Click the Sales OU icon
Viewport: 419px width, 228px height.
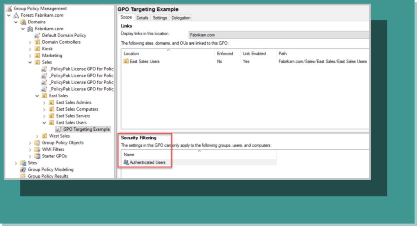tap(38, 62)
